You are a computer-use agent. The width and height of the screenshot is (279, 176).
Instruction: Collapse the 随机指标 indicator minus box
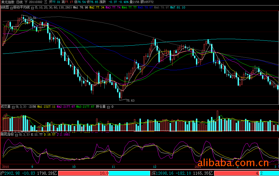(x=16, y=135)
